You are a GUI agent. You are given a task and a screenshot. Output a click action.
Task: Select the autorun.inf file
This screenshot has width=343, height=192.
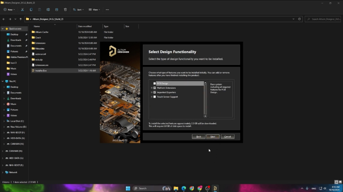40,54
